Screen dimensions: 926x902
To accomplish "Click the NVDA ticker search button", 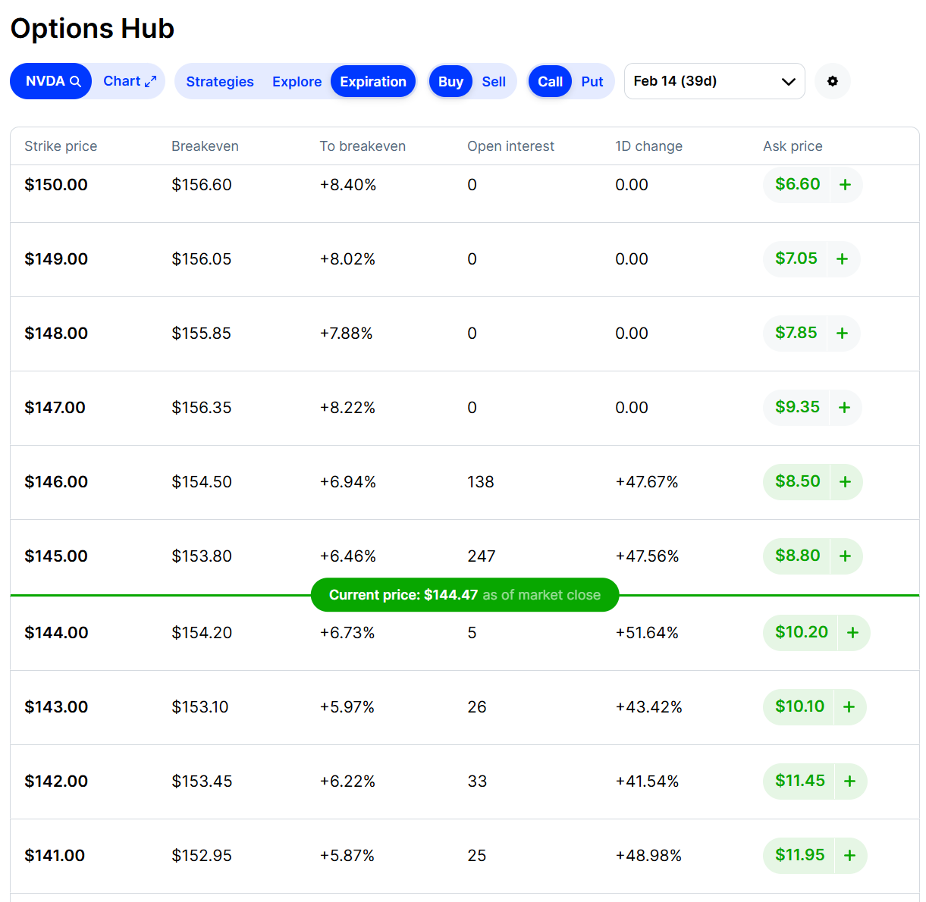I will click(x=51, y=81).
